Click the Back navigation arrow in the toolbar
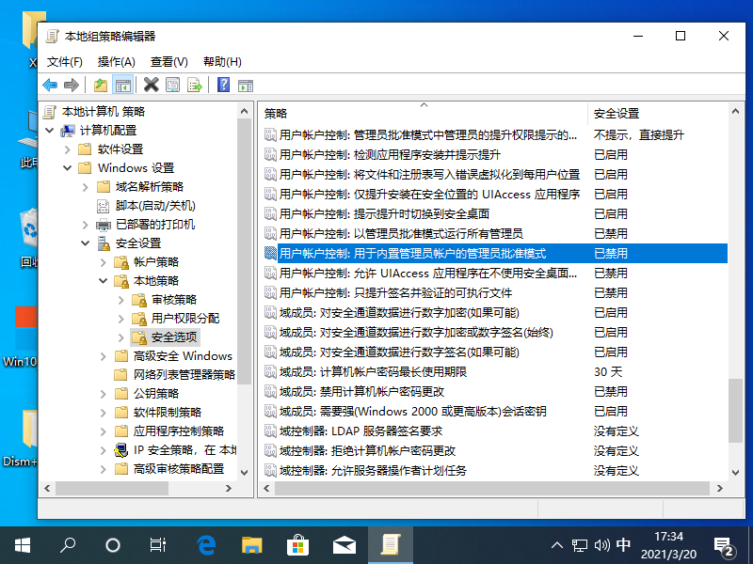753x564 pixels. coord(49,85)
